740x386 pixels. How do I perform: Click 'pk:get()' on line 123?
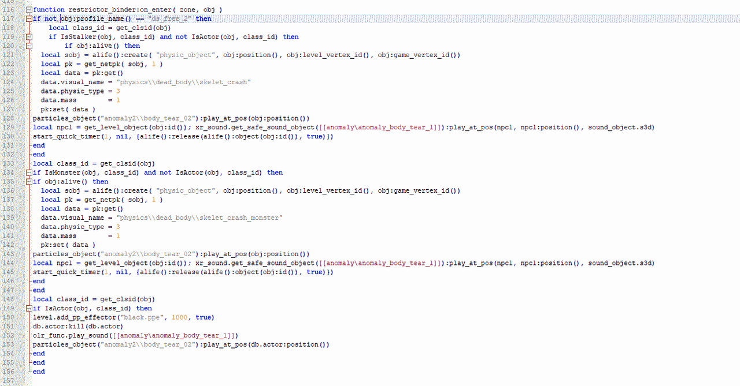click(x=104, y=73)
